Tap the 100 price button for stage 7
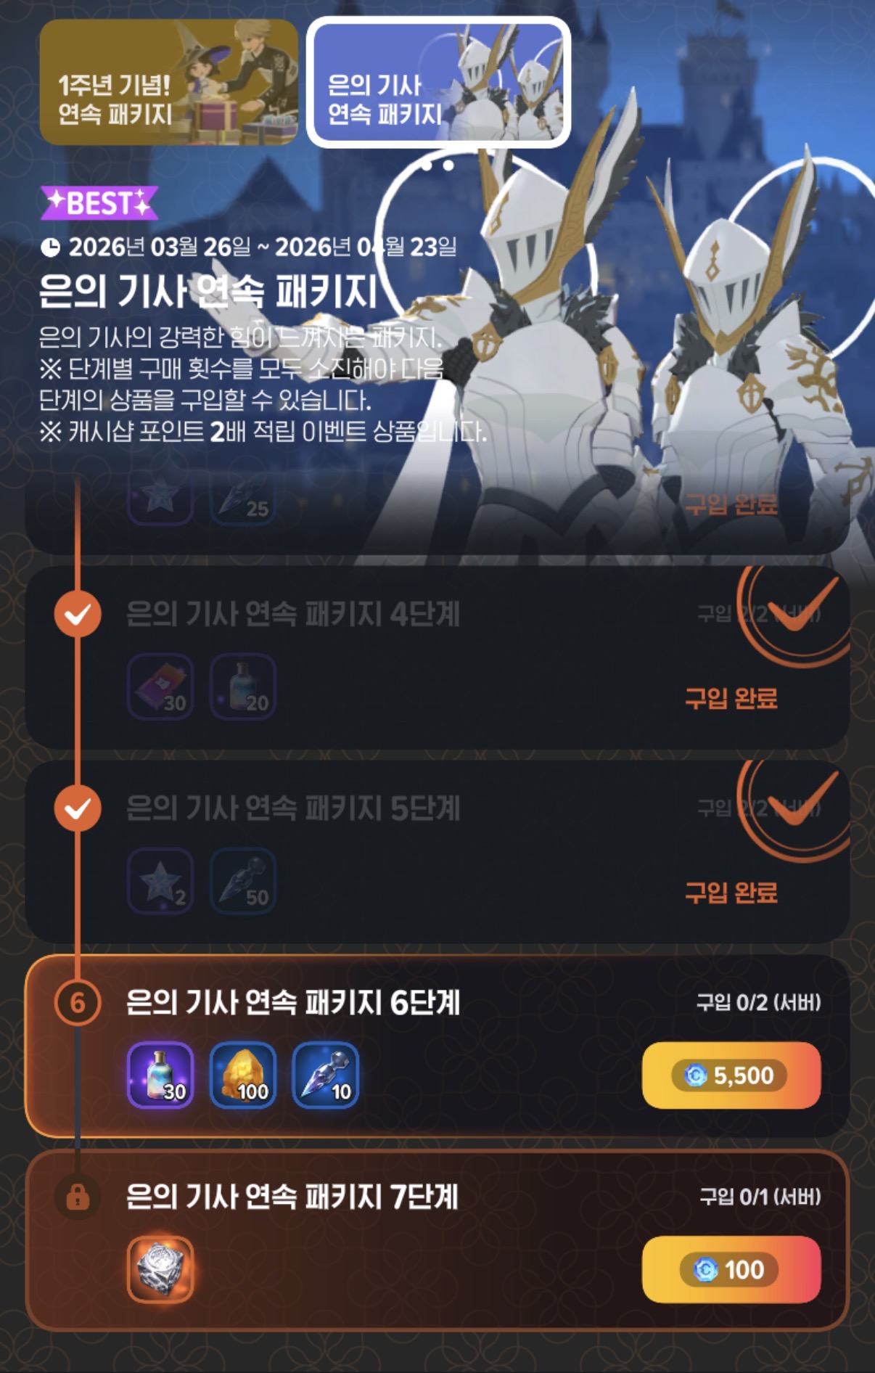This screenshot has width=875, height=1373. [x=731, y=1269]
